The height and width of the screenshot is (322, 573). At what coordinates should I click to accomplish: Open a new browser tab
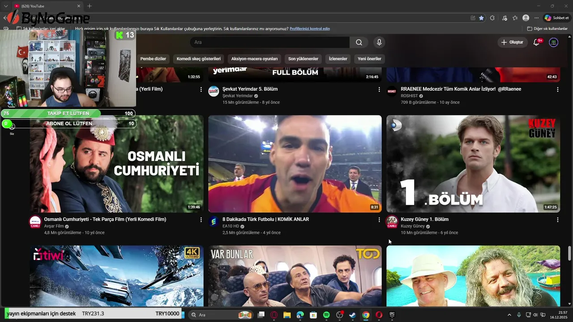[x=90, y=6]
